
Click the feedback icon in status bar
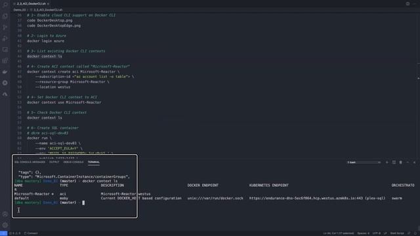coord(409,233)
